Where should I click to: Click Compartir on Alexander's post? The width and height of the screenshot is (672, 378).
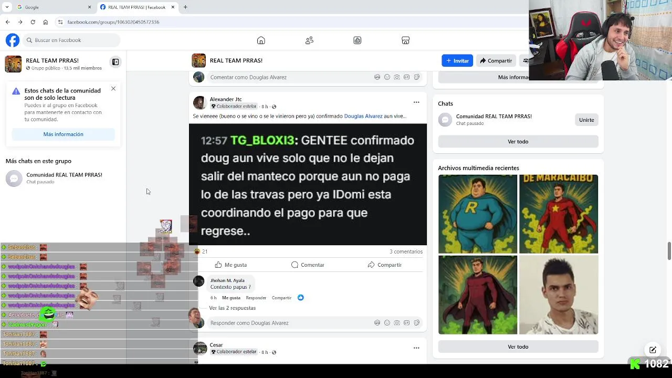point(384,265)
